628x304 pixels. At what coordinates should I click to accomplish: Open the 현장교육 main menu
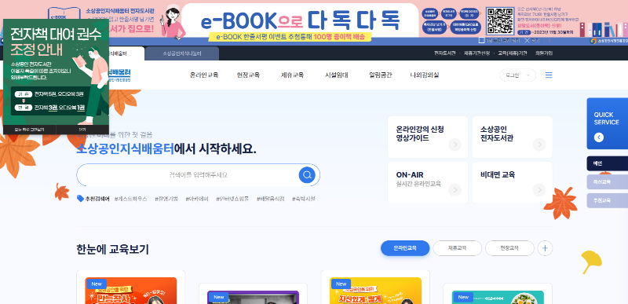pyautogui.click(x=248, y=75)
